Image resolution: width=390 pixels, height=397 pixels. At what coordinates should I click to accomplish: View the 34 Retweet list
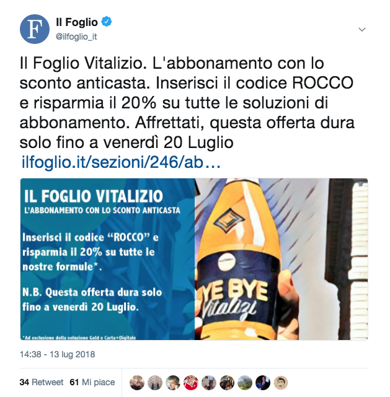[x=42, y=382]
